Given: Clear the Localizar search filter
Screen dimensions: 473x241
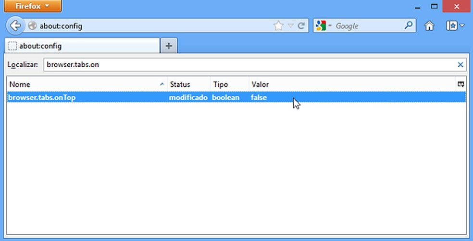Looking at the screenshot, I should pyautogui.click(x=461, y=64).
